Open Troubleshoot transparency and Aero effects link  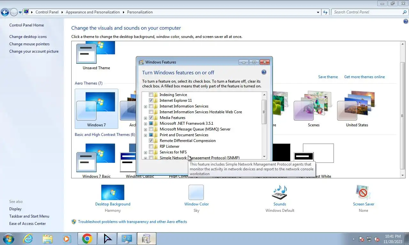(132, 222)
